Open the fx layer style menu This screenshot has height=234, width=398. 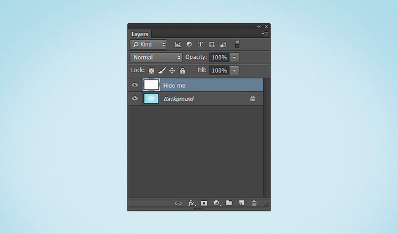click(192, 203)
